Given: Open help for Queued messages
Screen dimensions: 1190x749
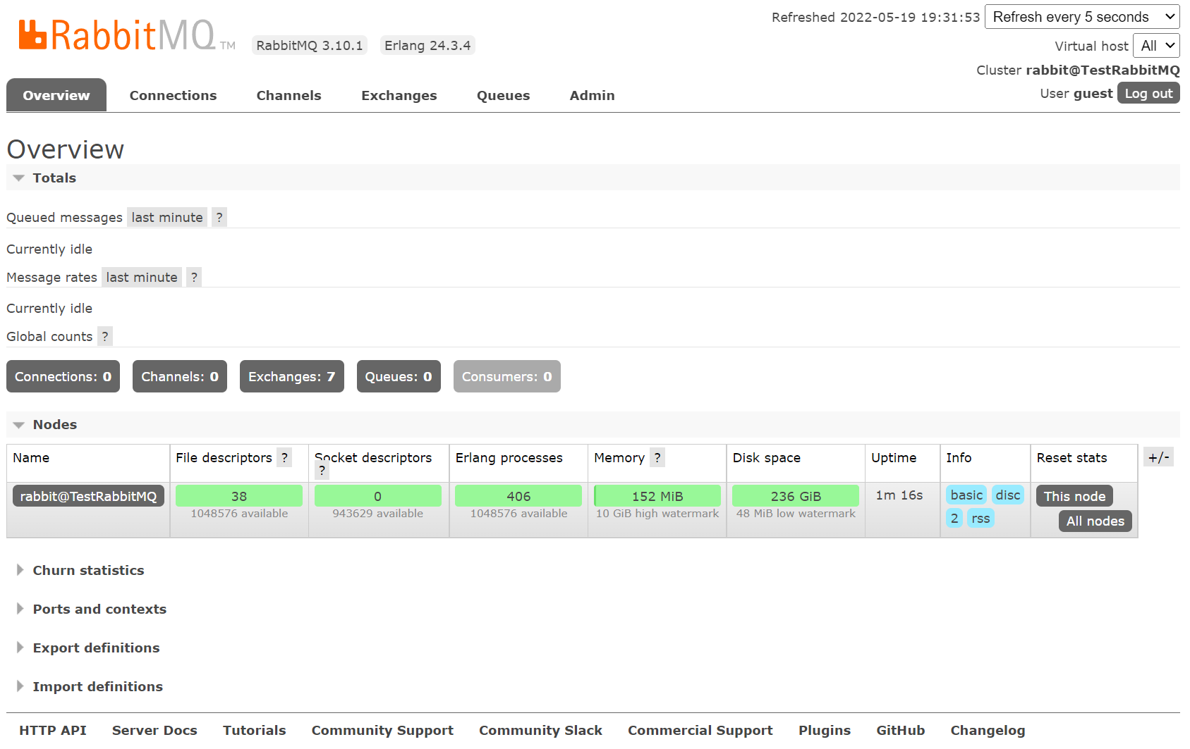Looking at the screenshot, I should click(x=219, y=218).
